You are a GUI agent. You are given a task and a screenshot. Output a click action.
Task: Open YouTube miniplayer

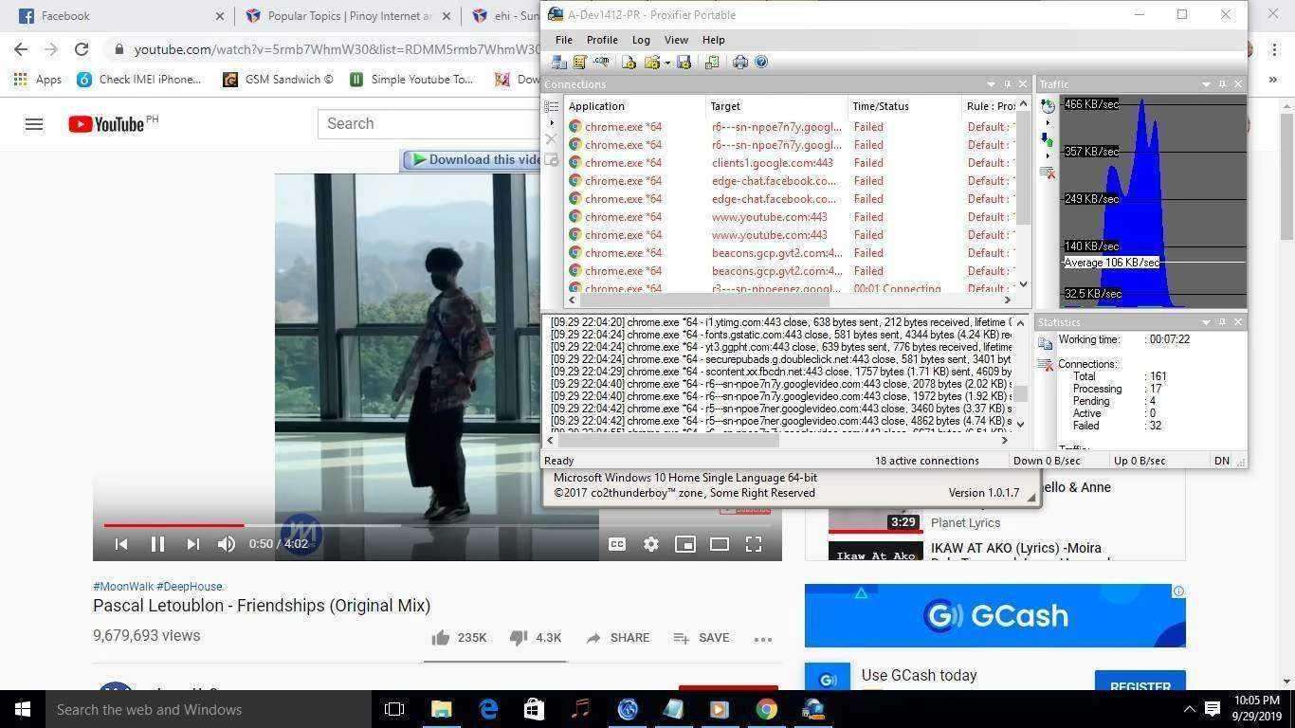point(684,544)
